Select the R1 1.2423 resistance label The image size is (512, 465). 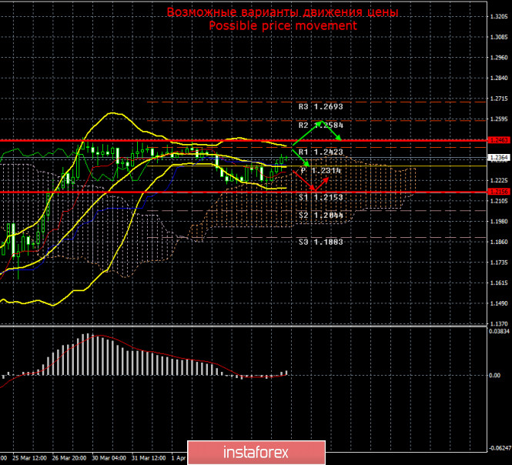click(x=320, y=152)
